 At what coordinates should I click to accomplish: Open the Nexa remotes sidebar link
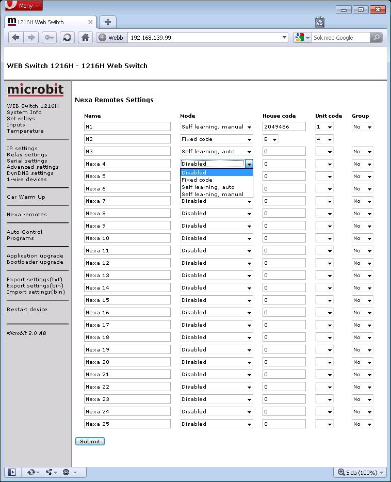coord(27,215)
